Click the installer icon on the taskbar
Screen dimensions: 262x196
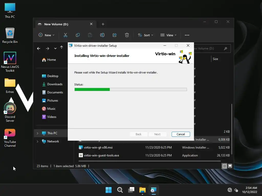tap(154, 190)
